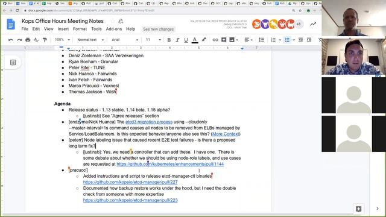Click the text 'Ryan Bonham - Granular'

tap(93, 61)
